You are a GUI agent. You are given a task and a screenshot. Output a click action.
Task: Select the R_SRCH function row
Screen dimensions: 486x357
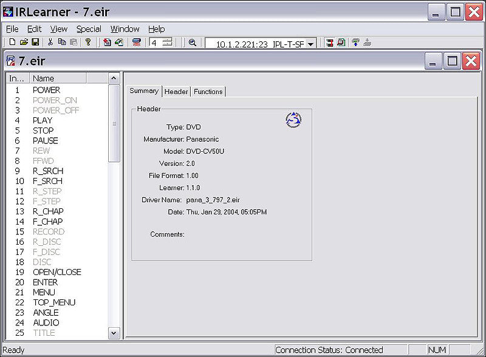(x=57, y=171)
